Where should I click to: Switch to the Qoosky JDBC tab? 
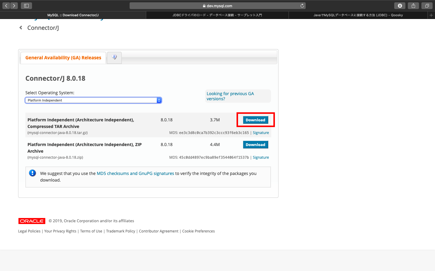(358, 15)
